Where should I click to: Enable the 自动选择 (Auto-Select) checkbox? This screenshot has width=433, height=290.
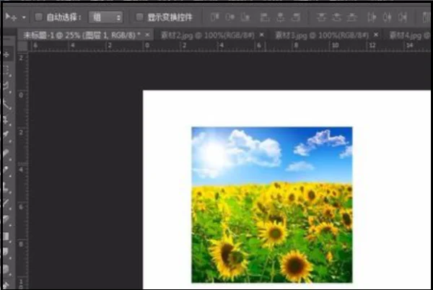(39, 17)
